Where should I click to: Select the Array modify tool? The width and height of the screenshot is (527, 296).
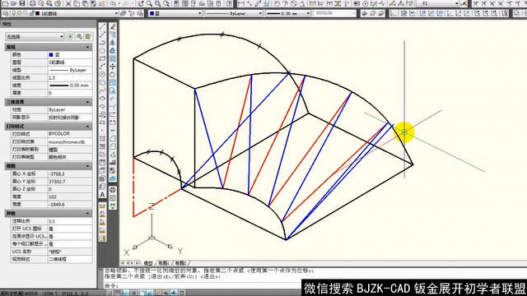tap(113, 58)
